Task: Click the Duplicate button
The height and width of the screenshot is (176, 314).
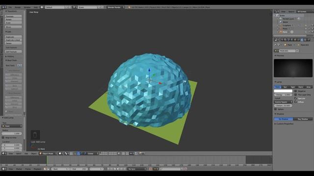Action: coord(13,37)
